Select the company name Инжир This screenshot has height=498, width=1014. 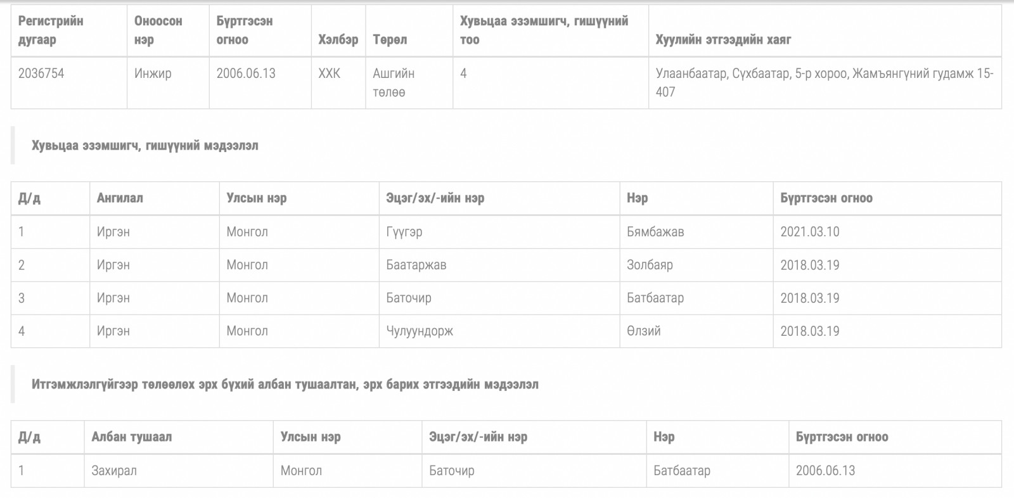[153, 73]
